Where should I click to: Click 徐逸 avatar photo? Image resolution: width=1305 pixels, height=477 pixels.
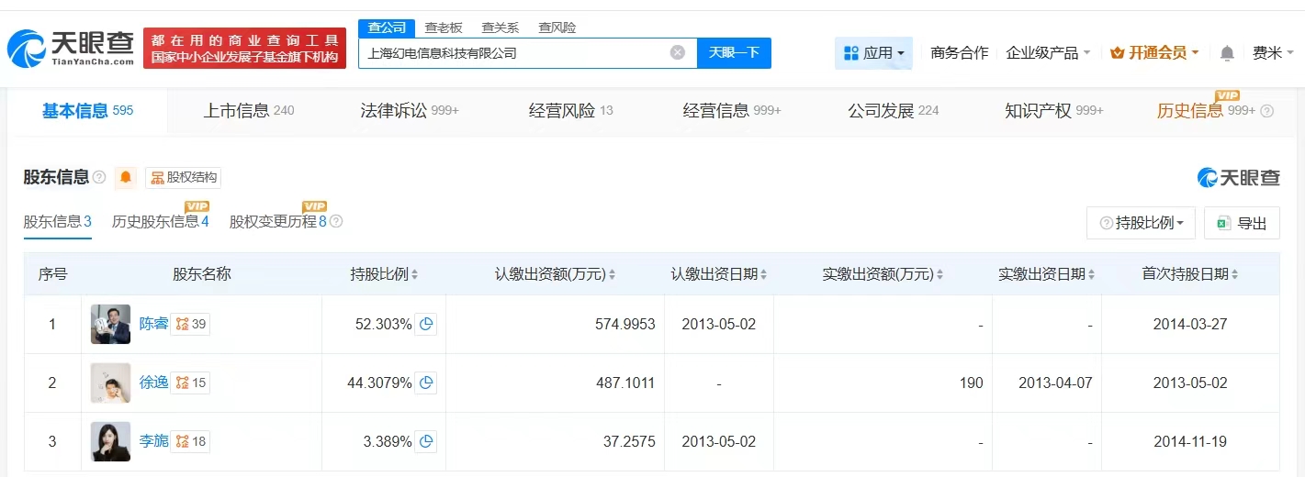[x=110, y=383]
